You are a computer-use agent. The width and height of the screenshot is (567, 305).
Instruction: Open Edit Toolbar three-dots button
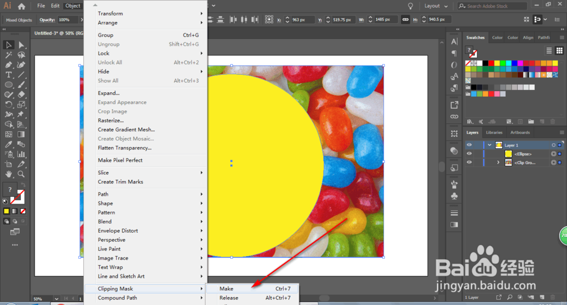(15, 245)
